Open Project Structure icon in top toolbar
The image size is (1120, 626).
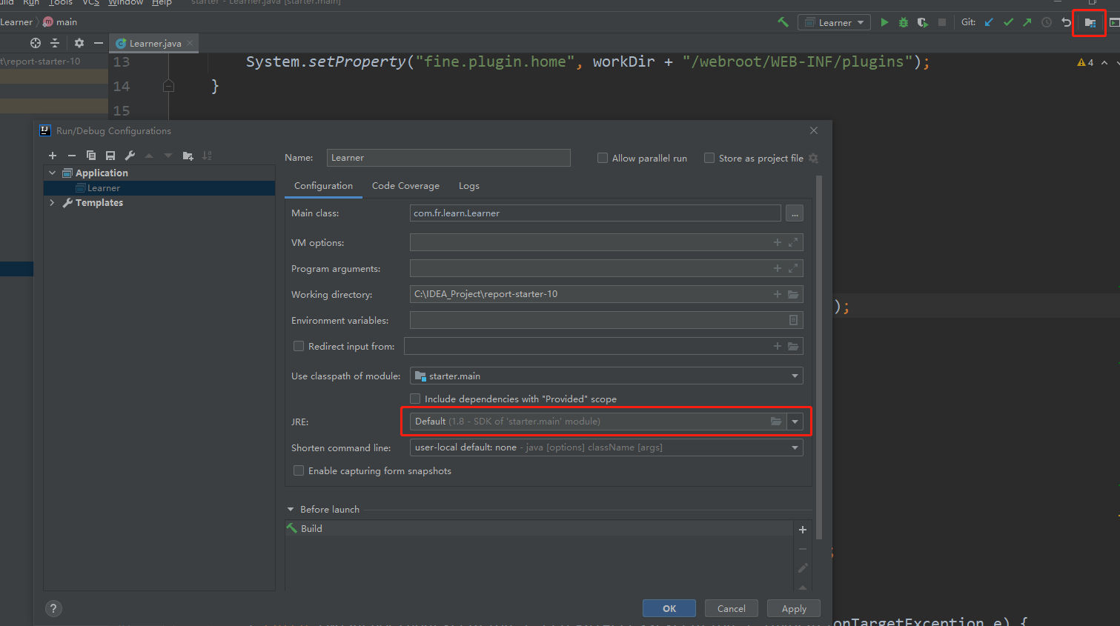click(1090, 22)
